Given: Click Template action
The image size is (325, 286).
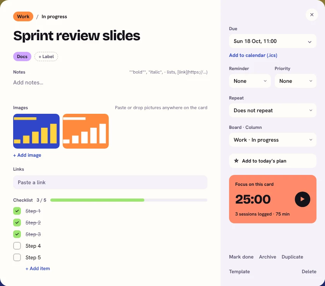Looking at the screenshot, I should pyautogui.click(x=239, y=271).
